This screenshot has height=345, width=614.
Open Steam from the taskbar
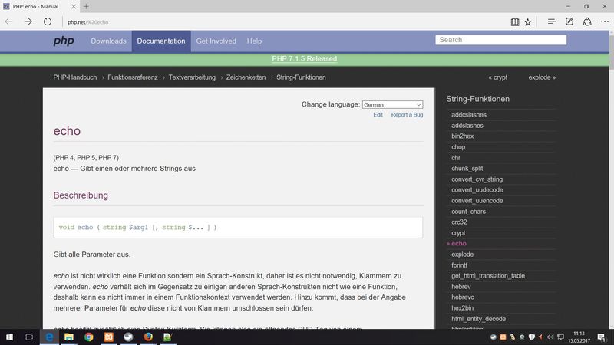[x=128, y=337]
